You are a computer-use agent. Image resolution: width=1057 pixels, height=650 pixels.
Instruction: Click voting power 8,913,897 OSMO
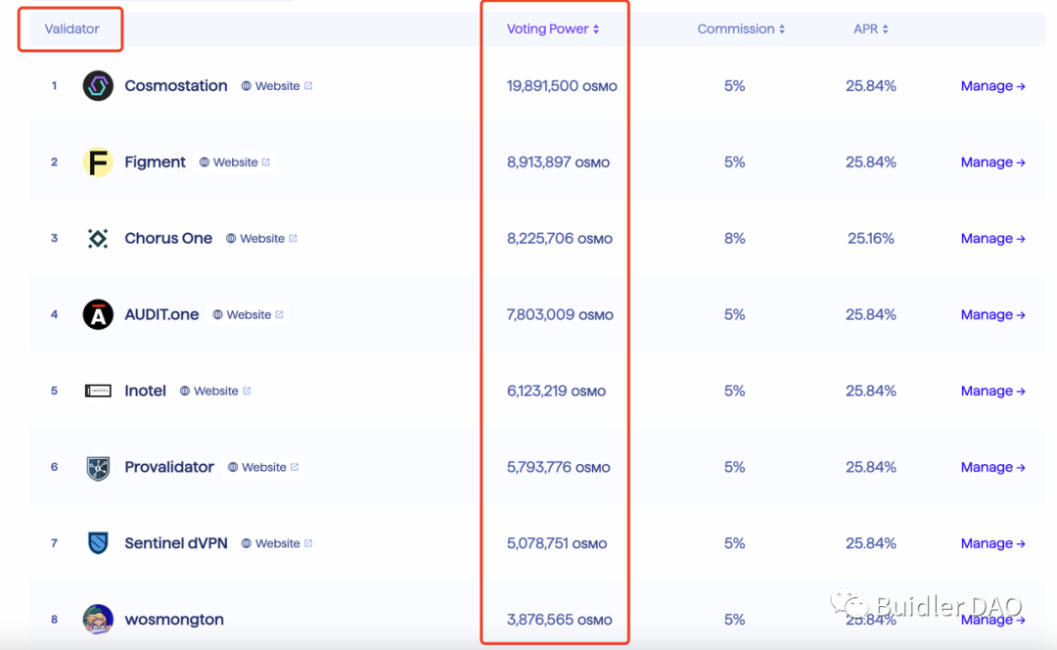558,162
